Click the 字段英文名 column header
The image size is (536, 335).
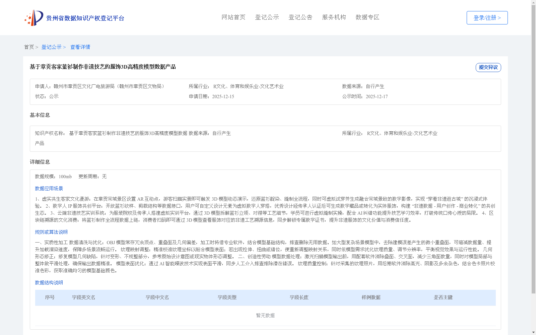[84, 297]
